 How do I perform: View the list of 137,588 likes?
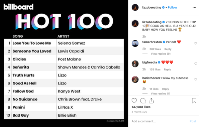(x=141, y=107)
